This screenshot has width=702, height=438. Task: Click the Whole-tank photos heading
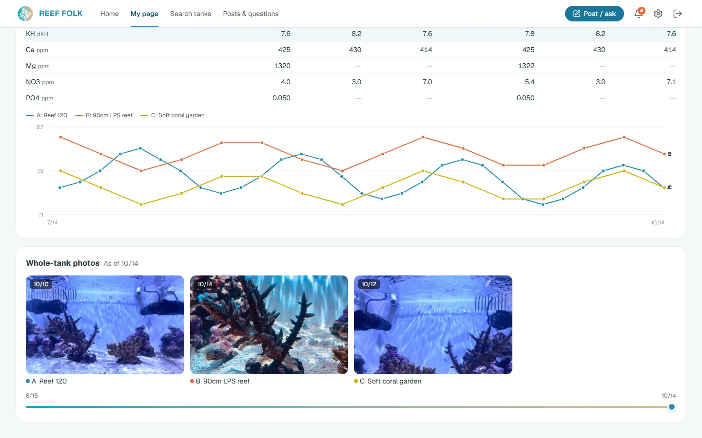[x=63, y=263]
